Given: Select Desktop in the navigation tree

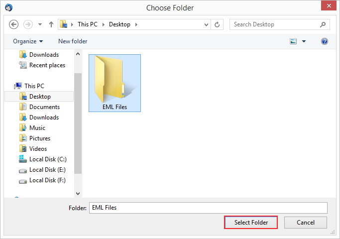Looking at the screenshot, I should coord(39,97).
